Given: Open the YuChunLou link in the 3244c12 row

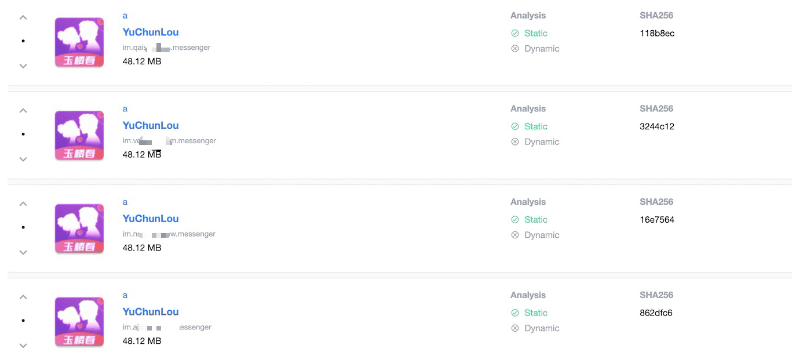Looking at the screenshot, I should tap(151, 125).
